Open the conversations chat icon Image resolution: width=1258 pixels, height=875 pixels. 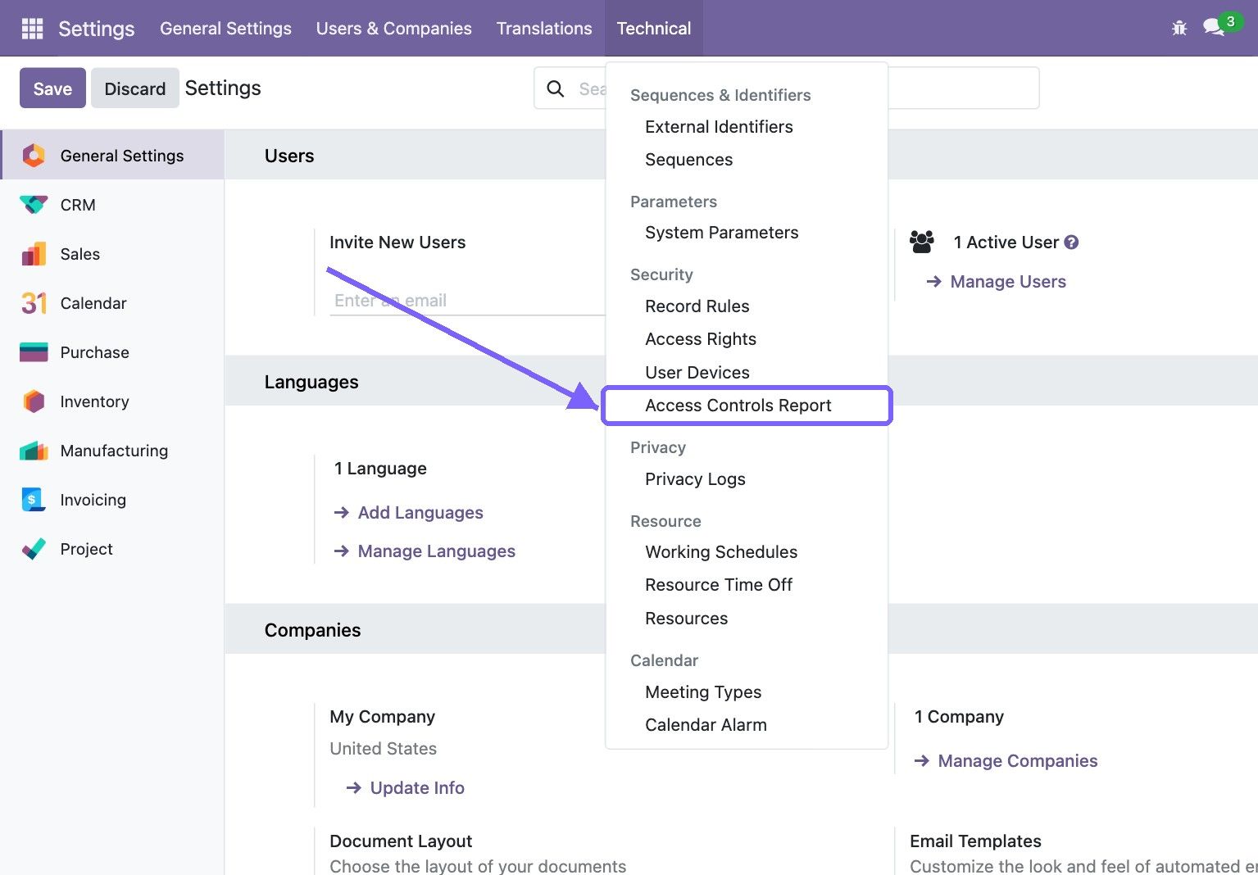[x=1214, y=28]
